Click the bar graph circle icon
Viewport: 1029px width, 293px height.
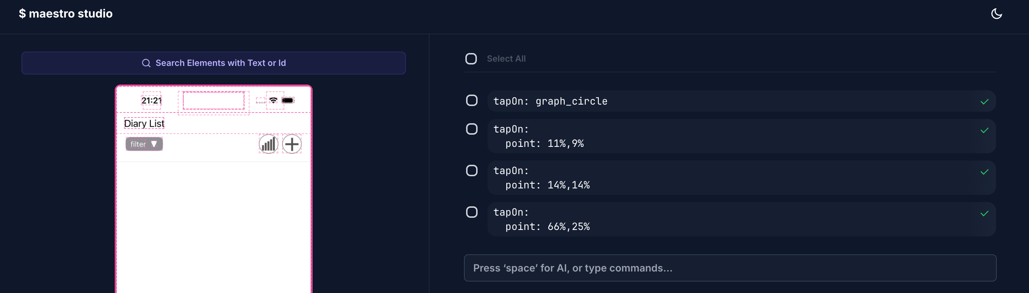tap(269, 144)
